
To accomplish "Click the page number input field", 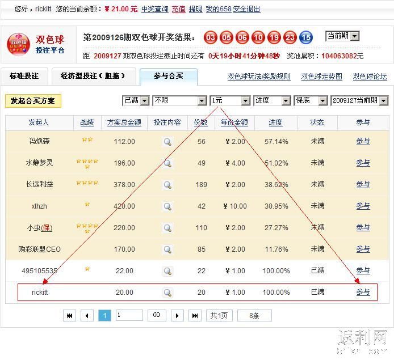I will click(128, 316).
